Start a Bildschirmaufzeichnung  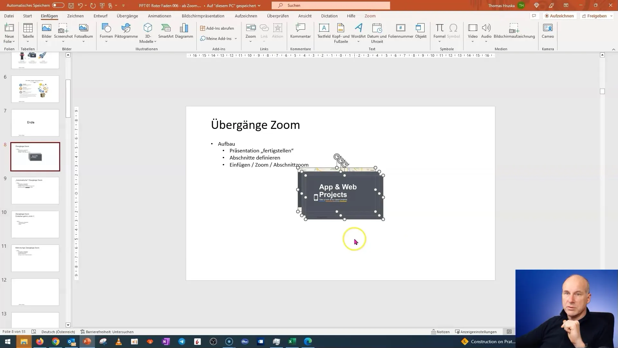(x=514, y=31)
